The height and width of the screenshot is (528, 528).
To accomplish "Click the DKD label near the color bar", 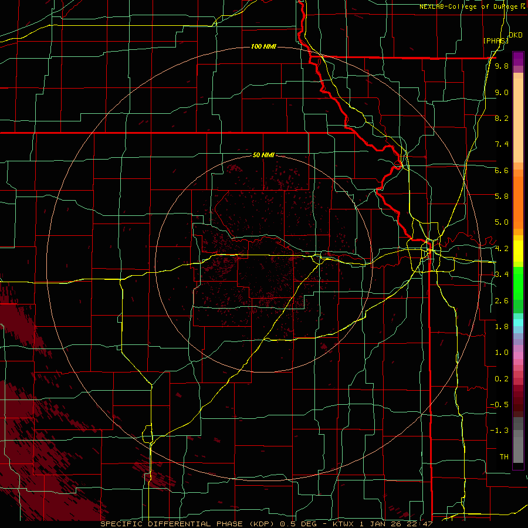I will pyautogui.click(x=516, y=35).
